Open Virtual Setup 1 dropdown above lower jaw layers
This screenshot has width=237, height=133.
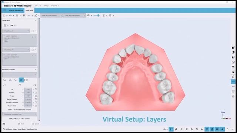[x=16, y=50]
